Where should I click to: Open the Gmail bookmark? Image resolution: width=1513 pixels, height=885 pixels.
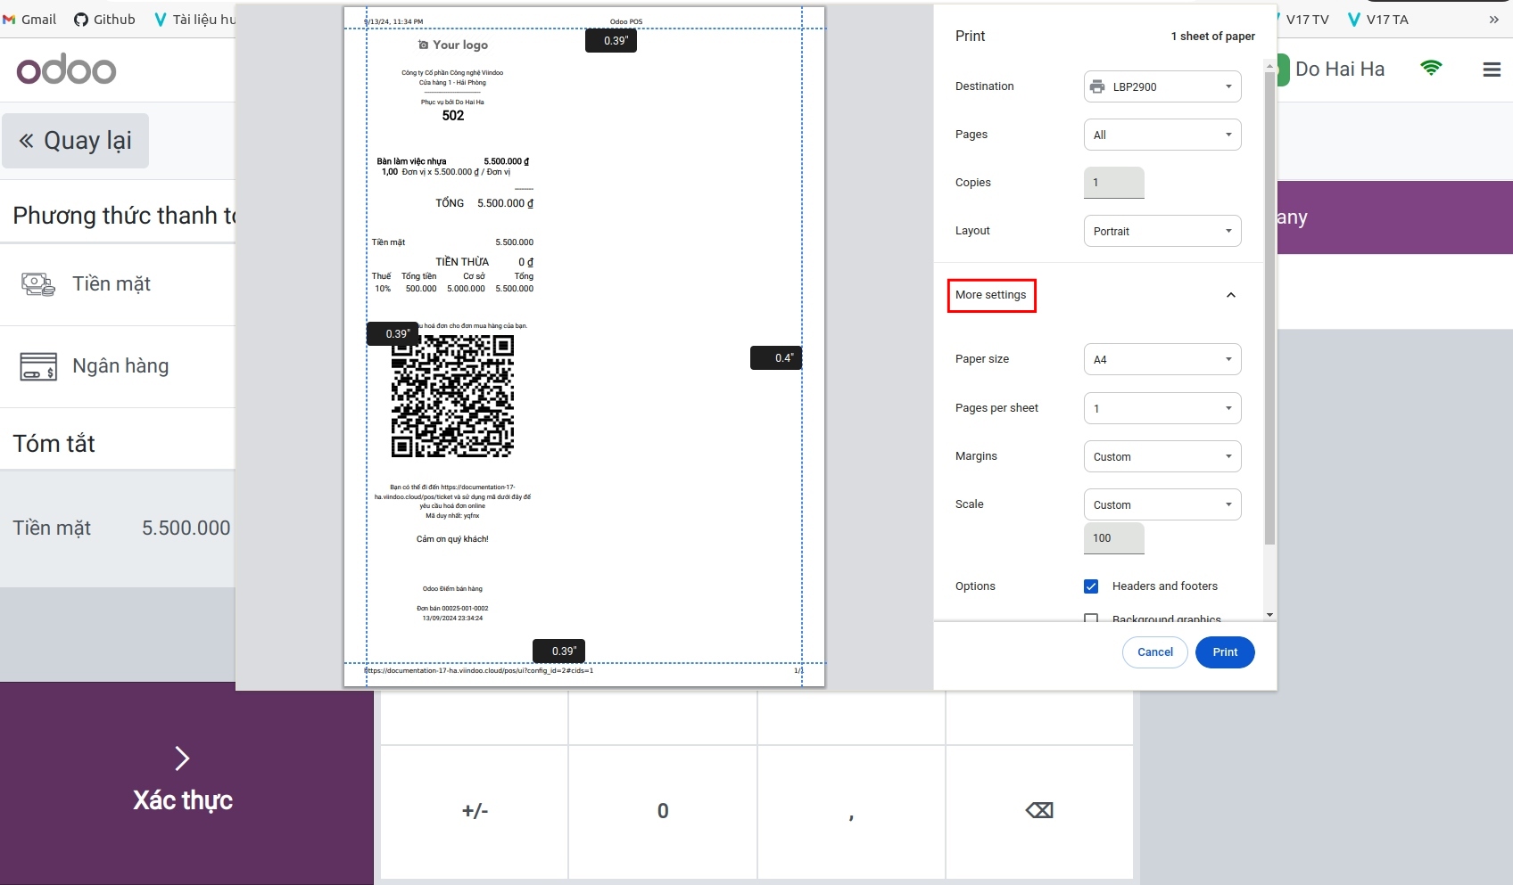pyautogui.click(x=29, y=19)
